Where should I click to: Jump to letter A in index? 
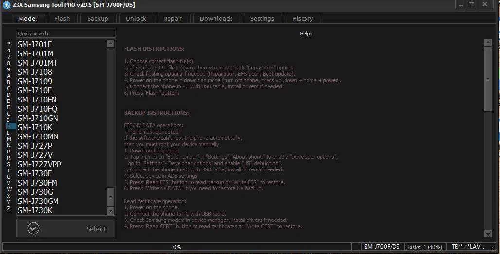(x=9, y=76)
